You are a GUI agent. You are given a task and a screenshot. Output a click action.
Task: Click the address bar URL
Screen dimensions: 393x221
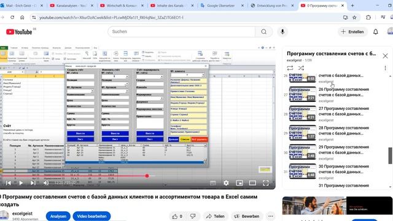coord(112,18)
